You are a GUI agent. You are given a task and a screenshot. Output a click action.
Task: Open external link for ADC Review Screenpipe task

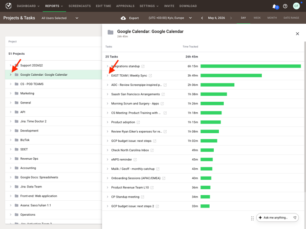[x=165, y=85]
